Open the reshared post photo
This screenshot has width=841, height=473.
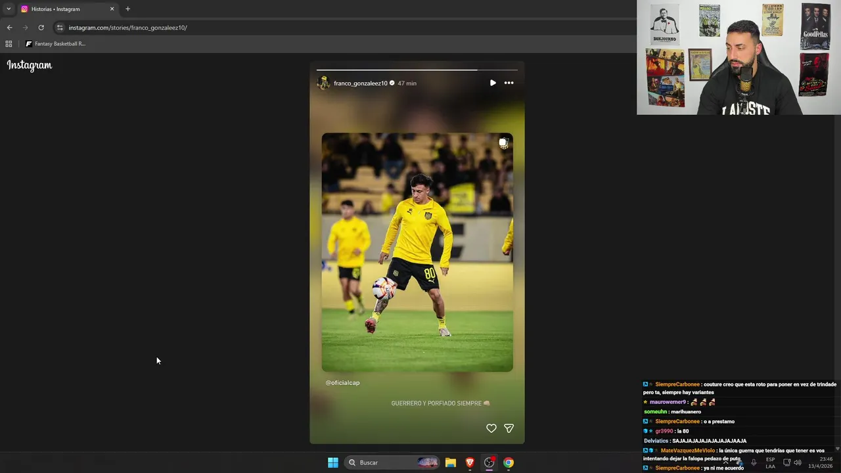pyautogui.click(x=417, y=252)
